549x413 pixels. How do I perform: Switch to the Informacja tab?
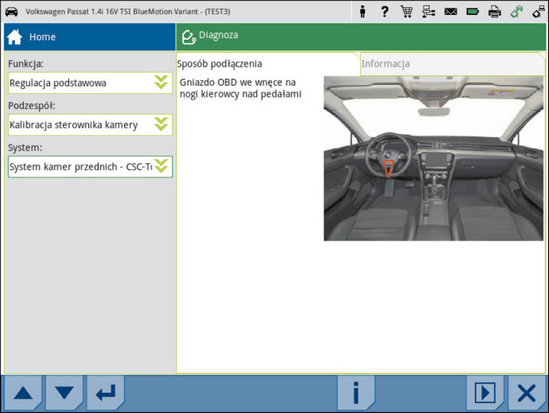385,64
